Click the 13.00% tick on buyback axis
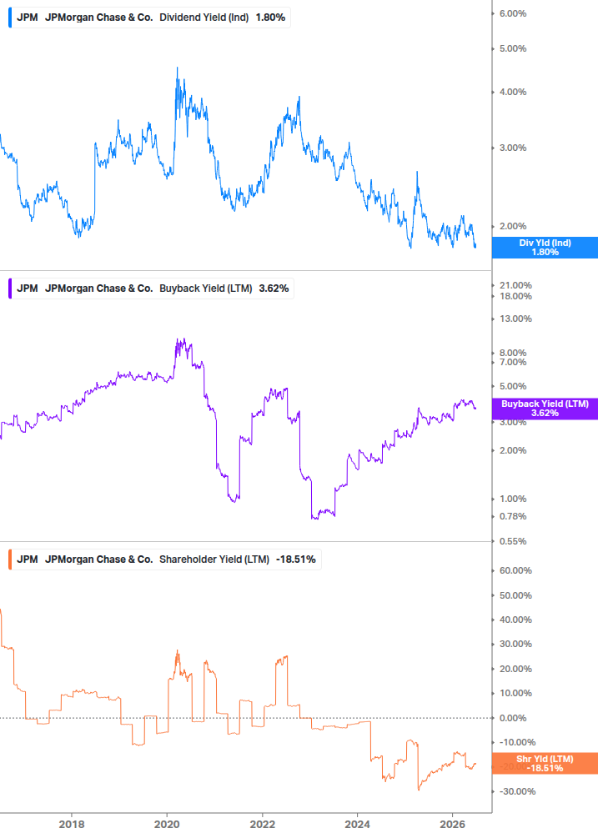This screenshot has width=598, height=838. pos(515,319)
